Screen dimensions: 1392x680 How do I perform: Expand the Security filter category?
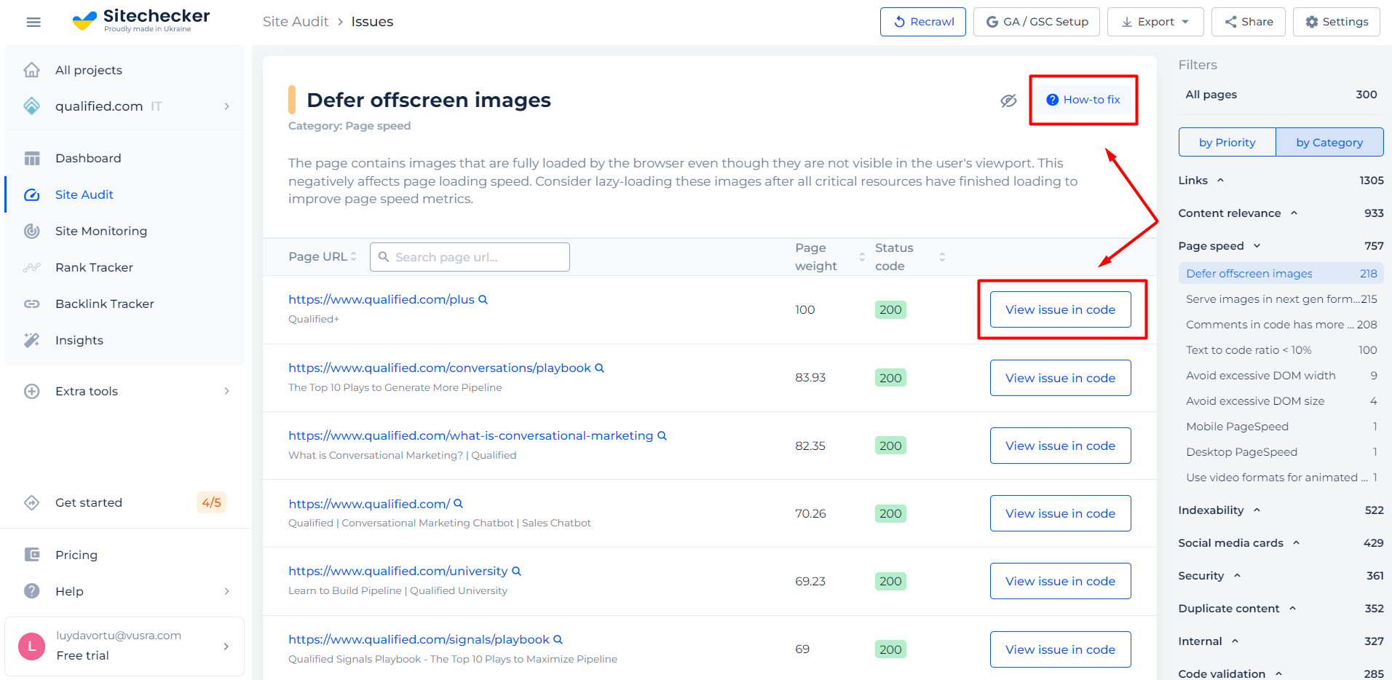1238,576
